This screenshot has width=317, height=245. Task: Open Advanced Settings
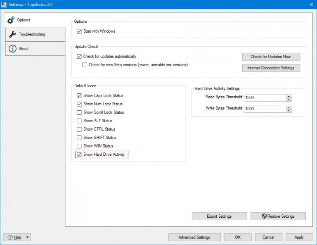coord(194,237)
